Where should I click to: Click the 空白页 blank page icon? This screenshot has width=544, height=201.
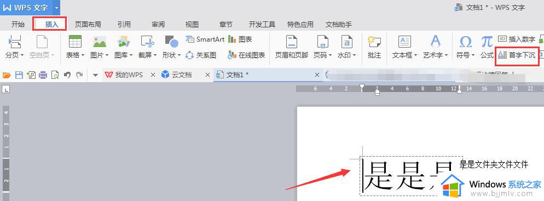[x=42, y=42]
